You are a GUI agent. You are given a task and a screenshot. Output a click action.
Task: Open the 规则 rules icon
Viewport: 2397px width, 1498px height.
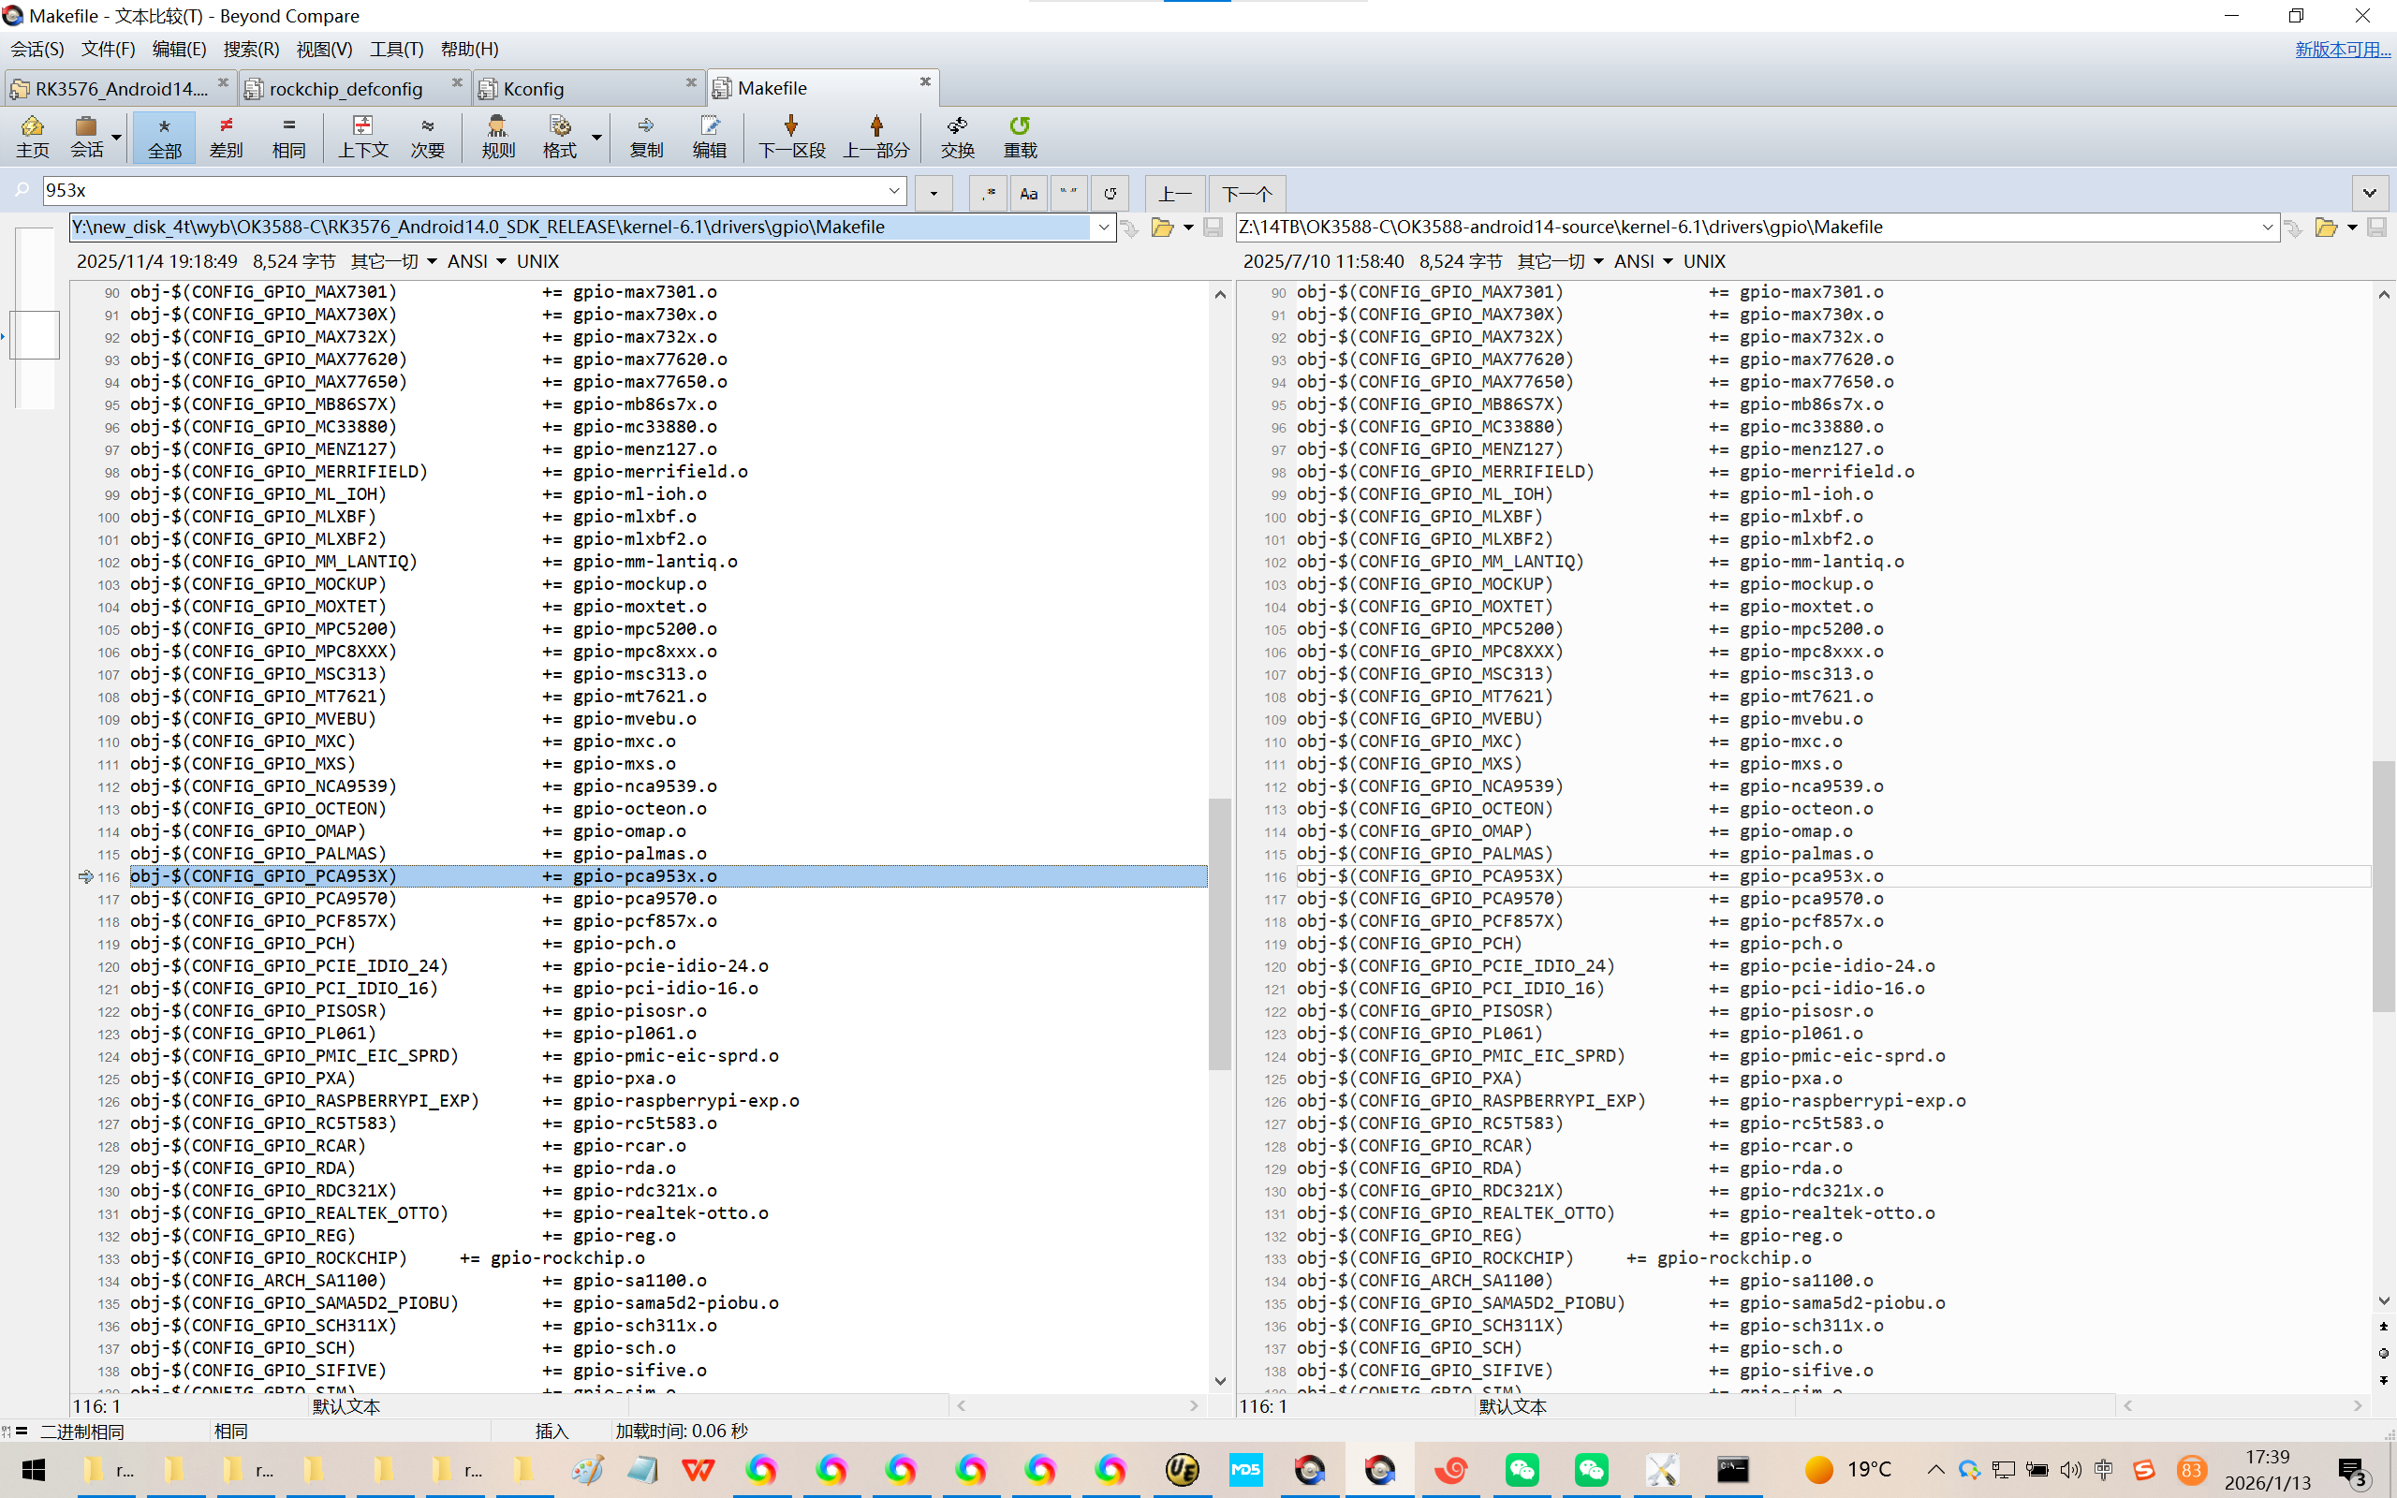coord(497,136)
